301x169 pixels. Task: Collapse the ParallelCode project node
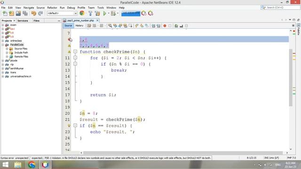tap(3, 45)
